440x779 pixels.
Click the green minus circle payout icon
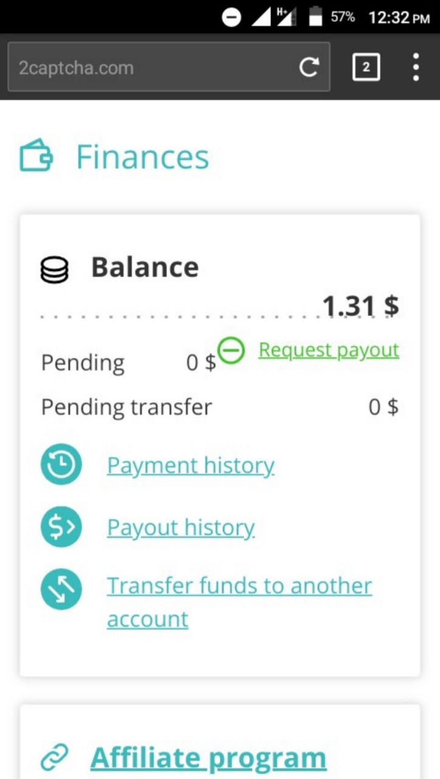pyautogui.click(x=231, y=351)
